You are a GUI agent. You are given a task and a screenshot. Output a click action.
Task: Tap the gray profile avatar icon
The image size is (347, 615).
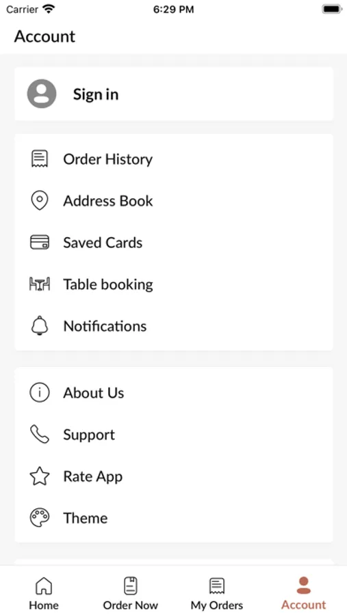click(42, 94)
